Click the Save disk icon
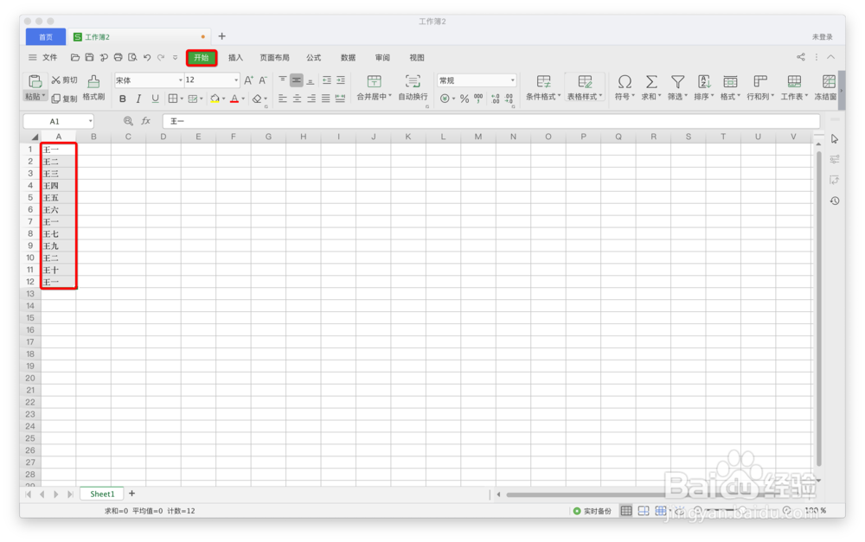The height and width of the screenshot is (542, 865). (x=89, y=57)
